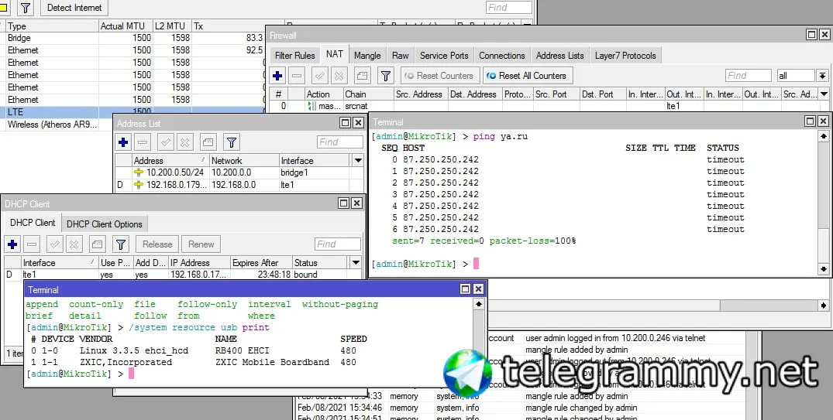The width and height of the screenshot is (833, 420).
Task: Open comment icon in Firewall toolbar
Action: click(363, 76)
